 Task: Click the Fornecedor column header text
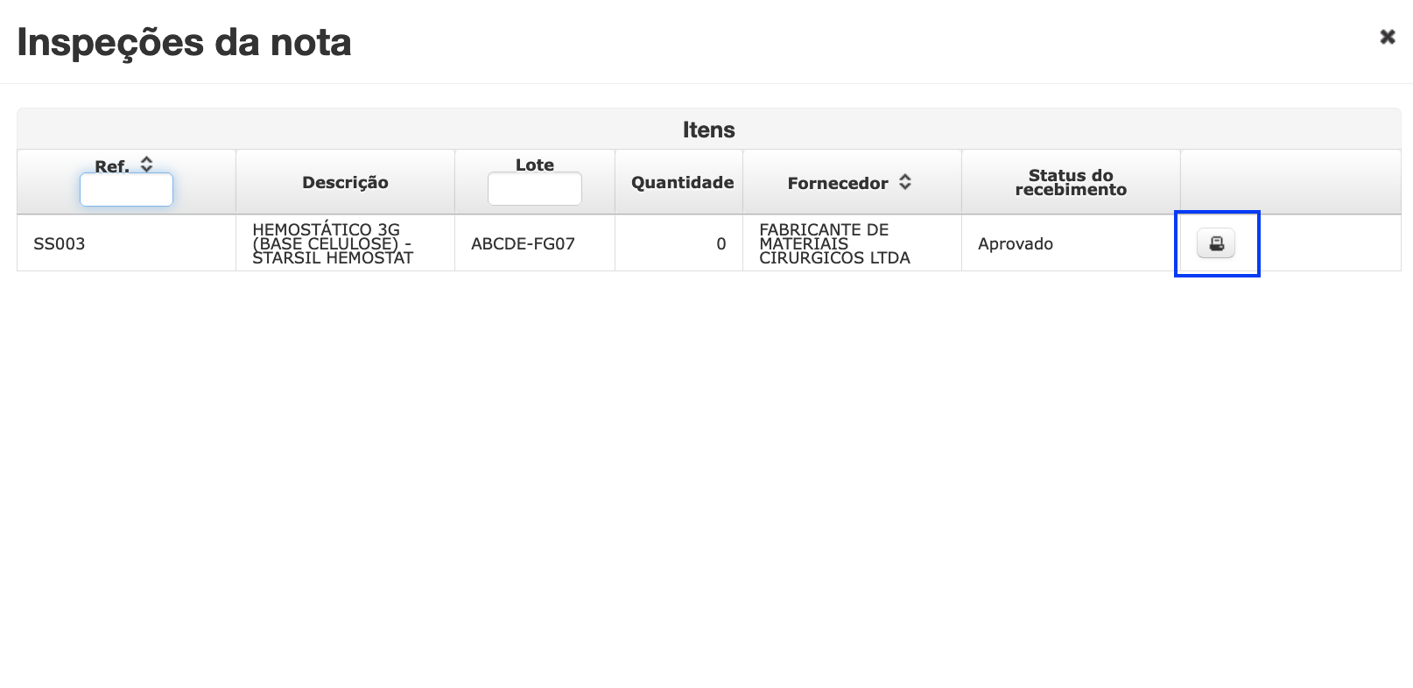838,183
